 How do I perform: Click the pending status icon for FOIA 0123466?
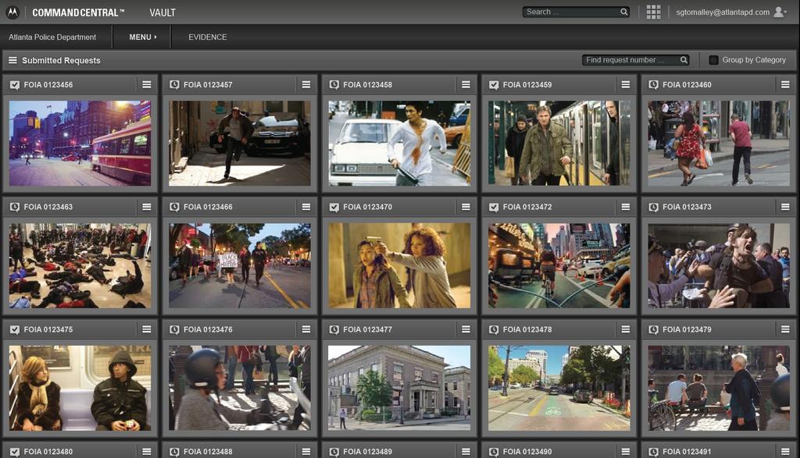tap(174, 207)
